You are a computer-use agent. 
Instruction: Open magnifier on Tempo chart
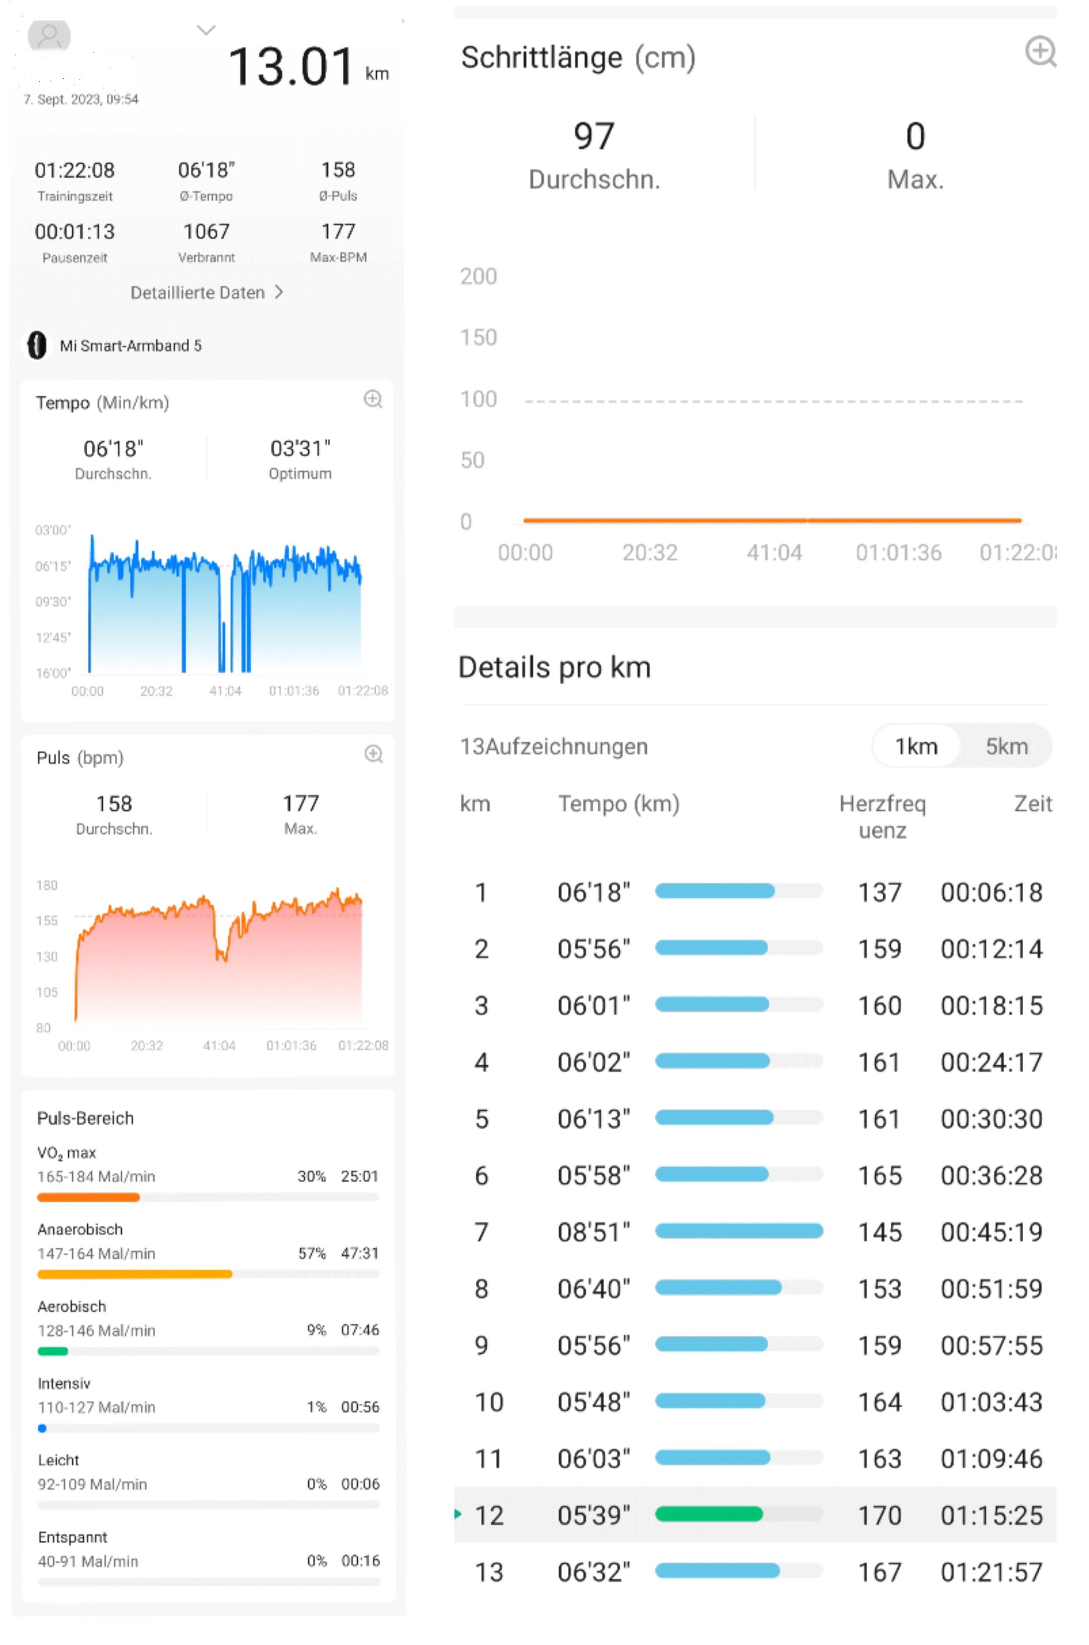click(x=373, y=399)
